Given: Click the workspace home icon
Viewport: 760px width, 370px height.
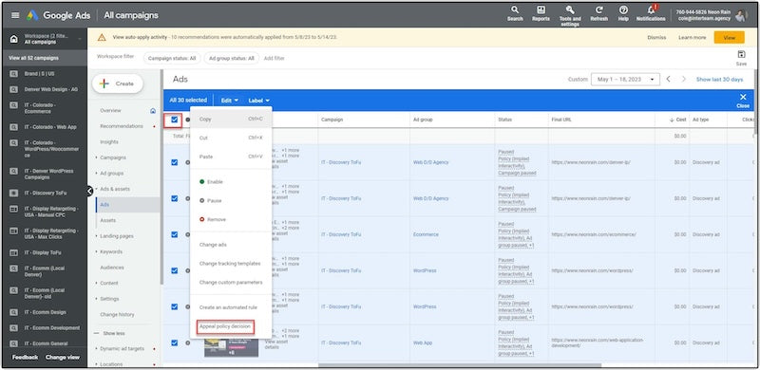Looking at the screenshot, I should pos(14,39).
